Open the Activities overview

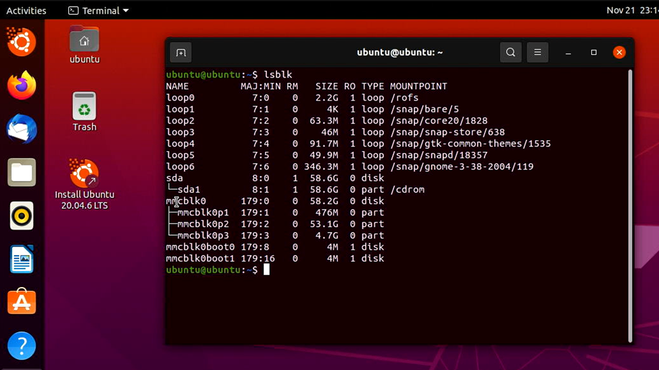click(26, 11)
